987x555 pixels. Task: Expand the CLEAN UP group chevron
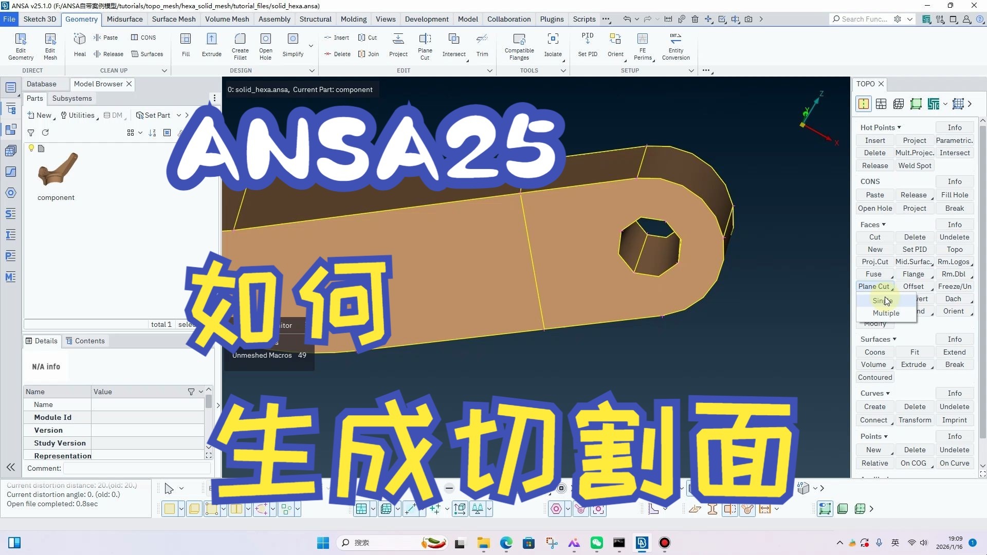pos(164,70)
